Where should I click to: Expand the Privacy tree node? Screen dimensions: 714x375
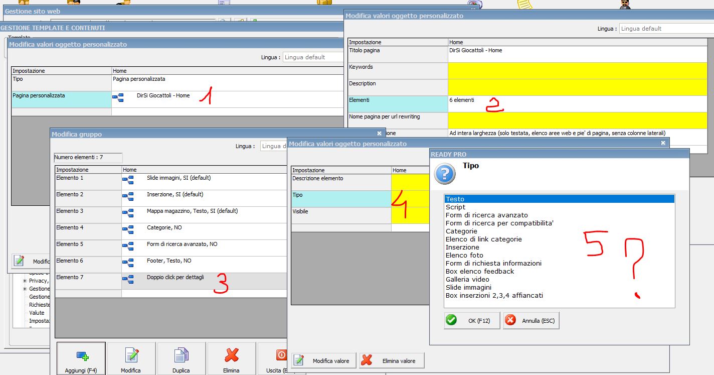coord(25,281)
